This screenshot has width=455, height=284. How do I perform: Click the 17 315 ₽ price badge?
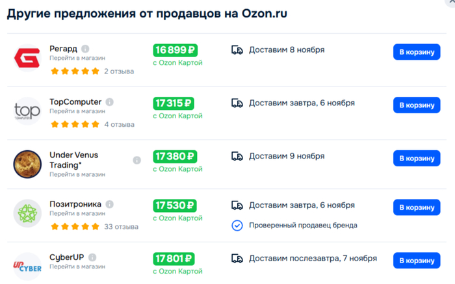click(x=175, y=103)
